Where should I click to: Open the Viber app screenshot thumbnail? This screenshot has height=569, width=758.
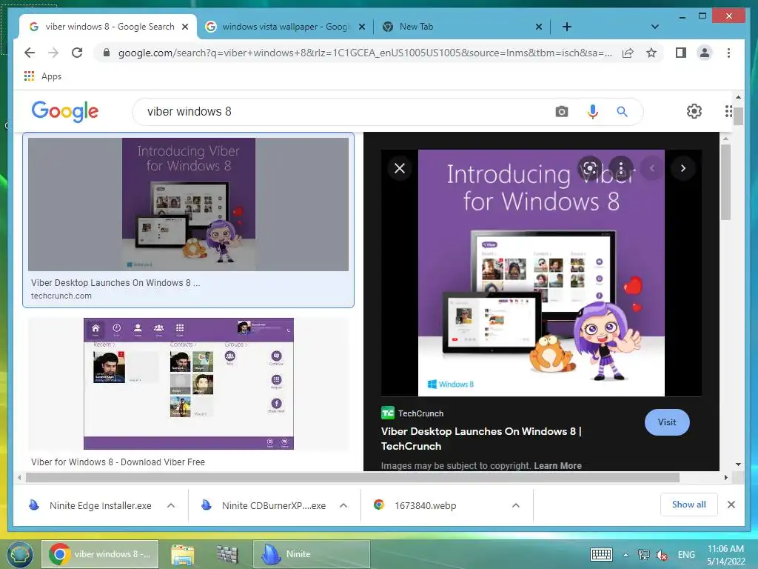(189, 384)
